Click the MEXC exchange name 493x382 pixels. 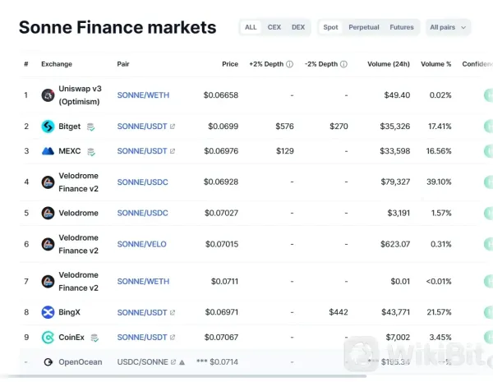pyautogui.click(x=70, y=151)
